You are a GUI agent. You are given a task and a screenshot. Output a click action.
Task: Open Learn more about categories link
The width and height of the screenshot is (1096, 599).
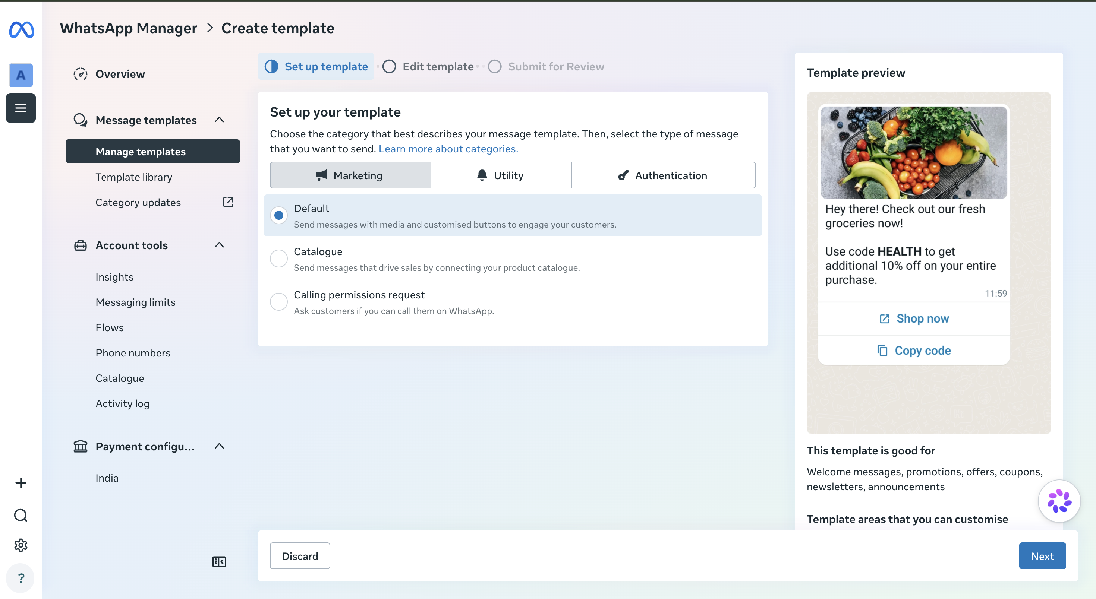(x=448, y=149)
